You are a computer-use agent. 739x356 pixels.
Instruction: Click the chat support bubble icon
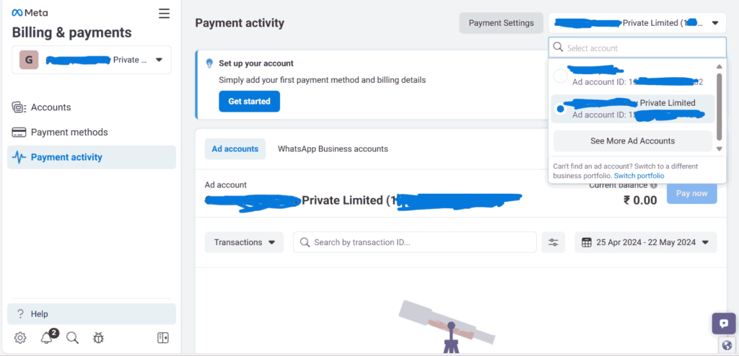(x=723, y=324)
